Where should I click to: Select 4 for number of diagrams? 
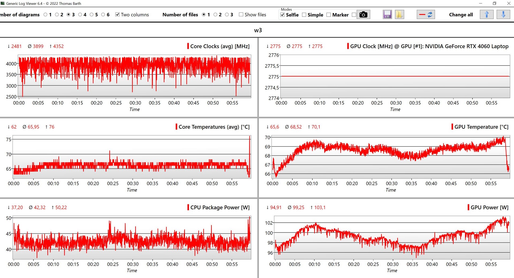point(80,15)
